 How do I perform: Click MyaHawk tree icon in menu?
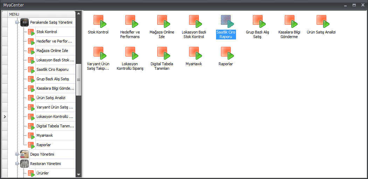click(x=31, y=135)
